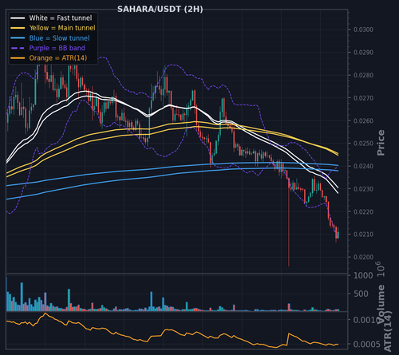Select the 'Yellow = Main tunnel' legend label
This screenshot has height=355, width=399.
[62, 28]
